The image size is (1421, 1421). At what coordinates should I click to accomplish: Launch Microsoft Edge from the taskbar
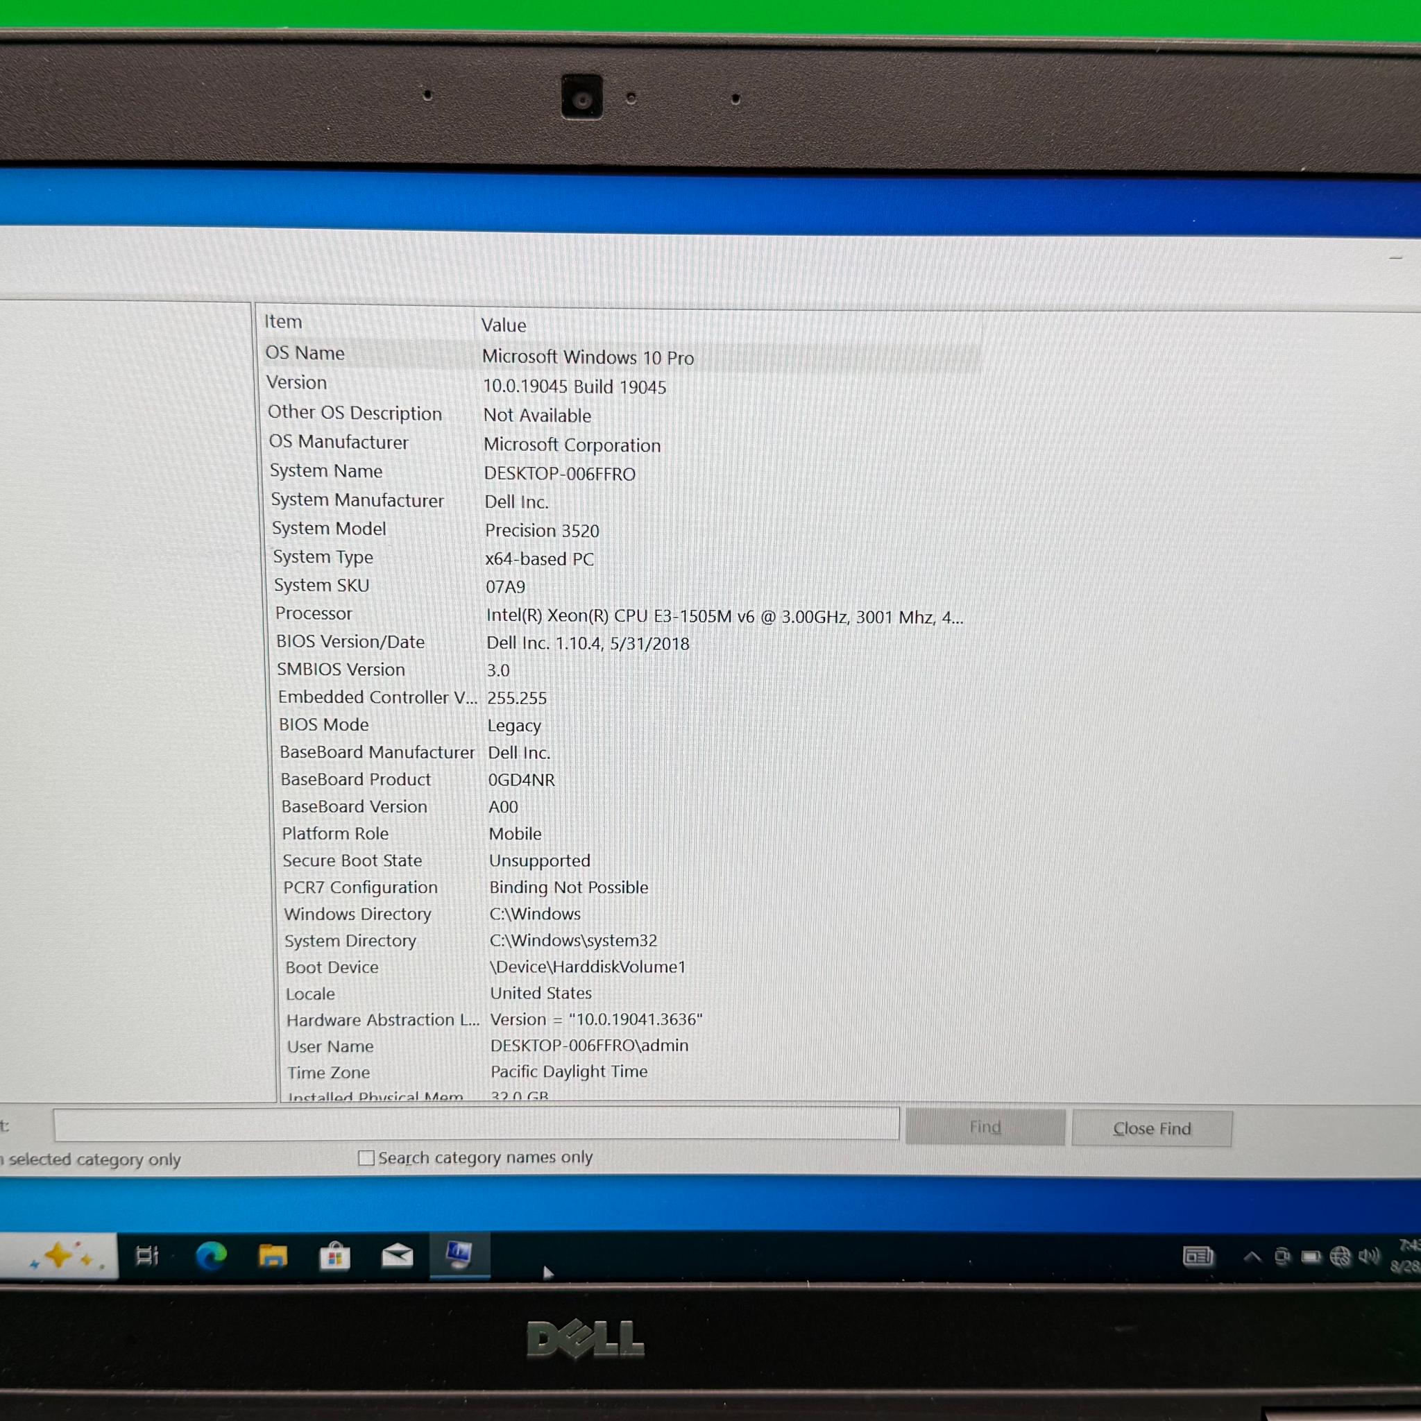tap(211, 1257)
